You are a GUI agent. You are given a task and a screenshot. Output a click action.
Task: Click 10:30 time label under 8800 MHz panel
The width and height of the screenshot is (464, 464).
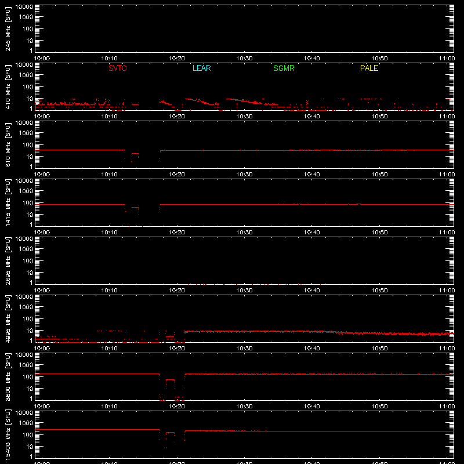(244, 407)
